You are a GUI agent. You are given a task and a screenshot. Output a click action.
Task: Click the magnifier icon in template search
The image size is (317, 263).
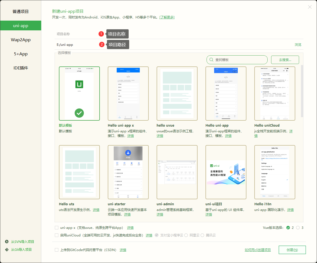211,60
